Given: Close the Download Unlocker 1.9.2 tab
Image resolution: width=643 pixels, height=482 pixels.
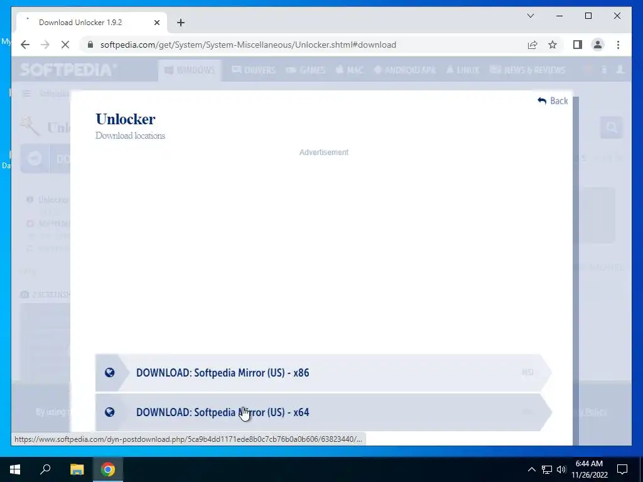Looking at the screenshot, I should pyautogui.click(x=156, y=23).
